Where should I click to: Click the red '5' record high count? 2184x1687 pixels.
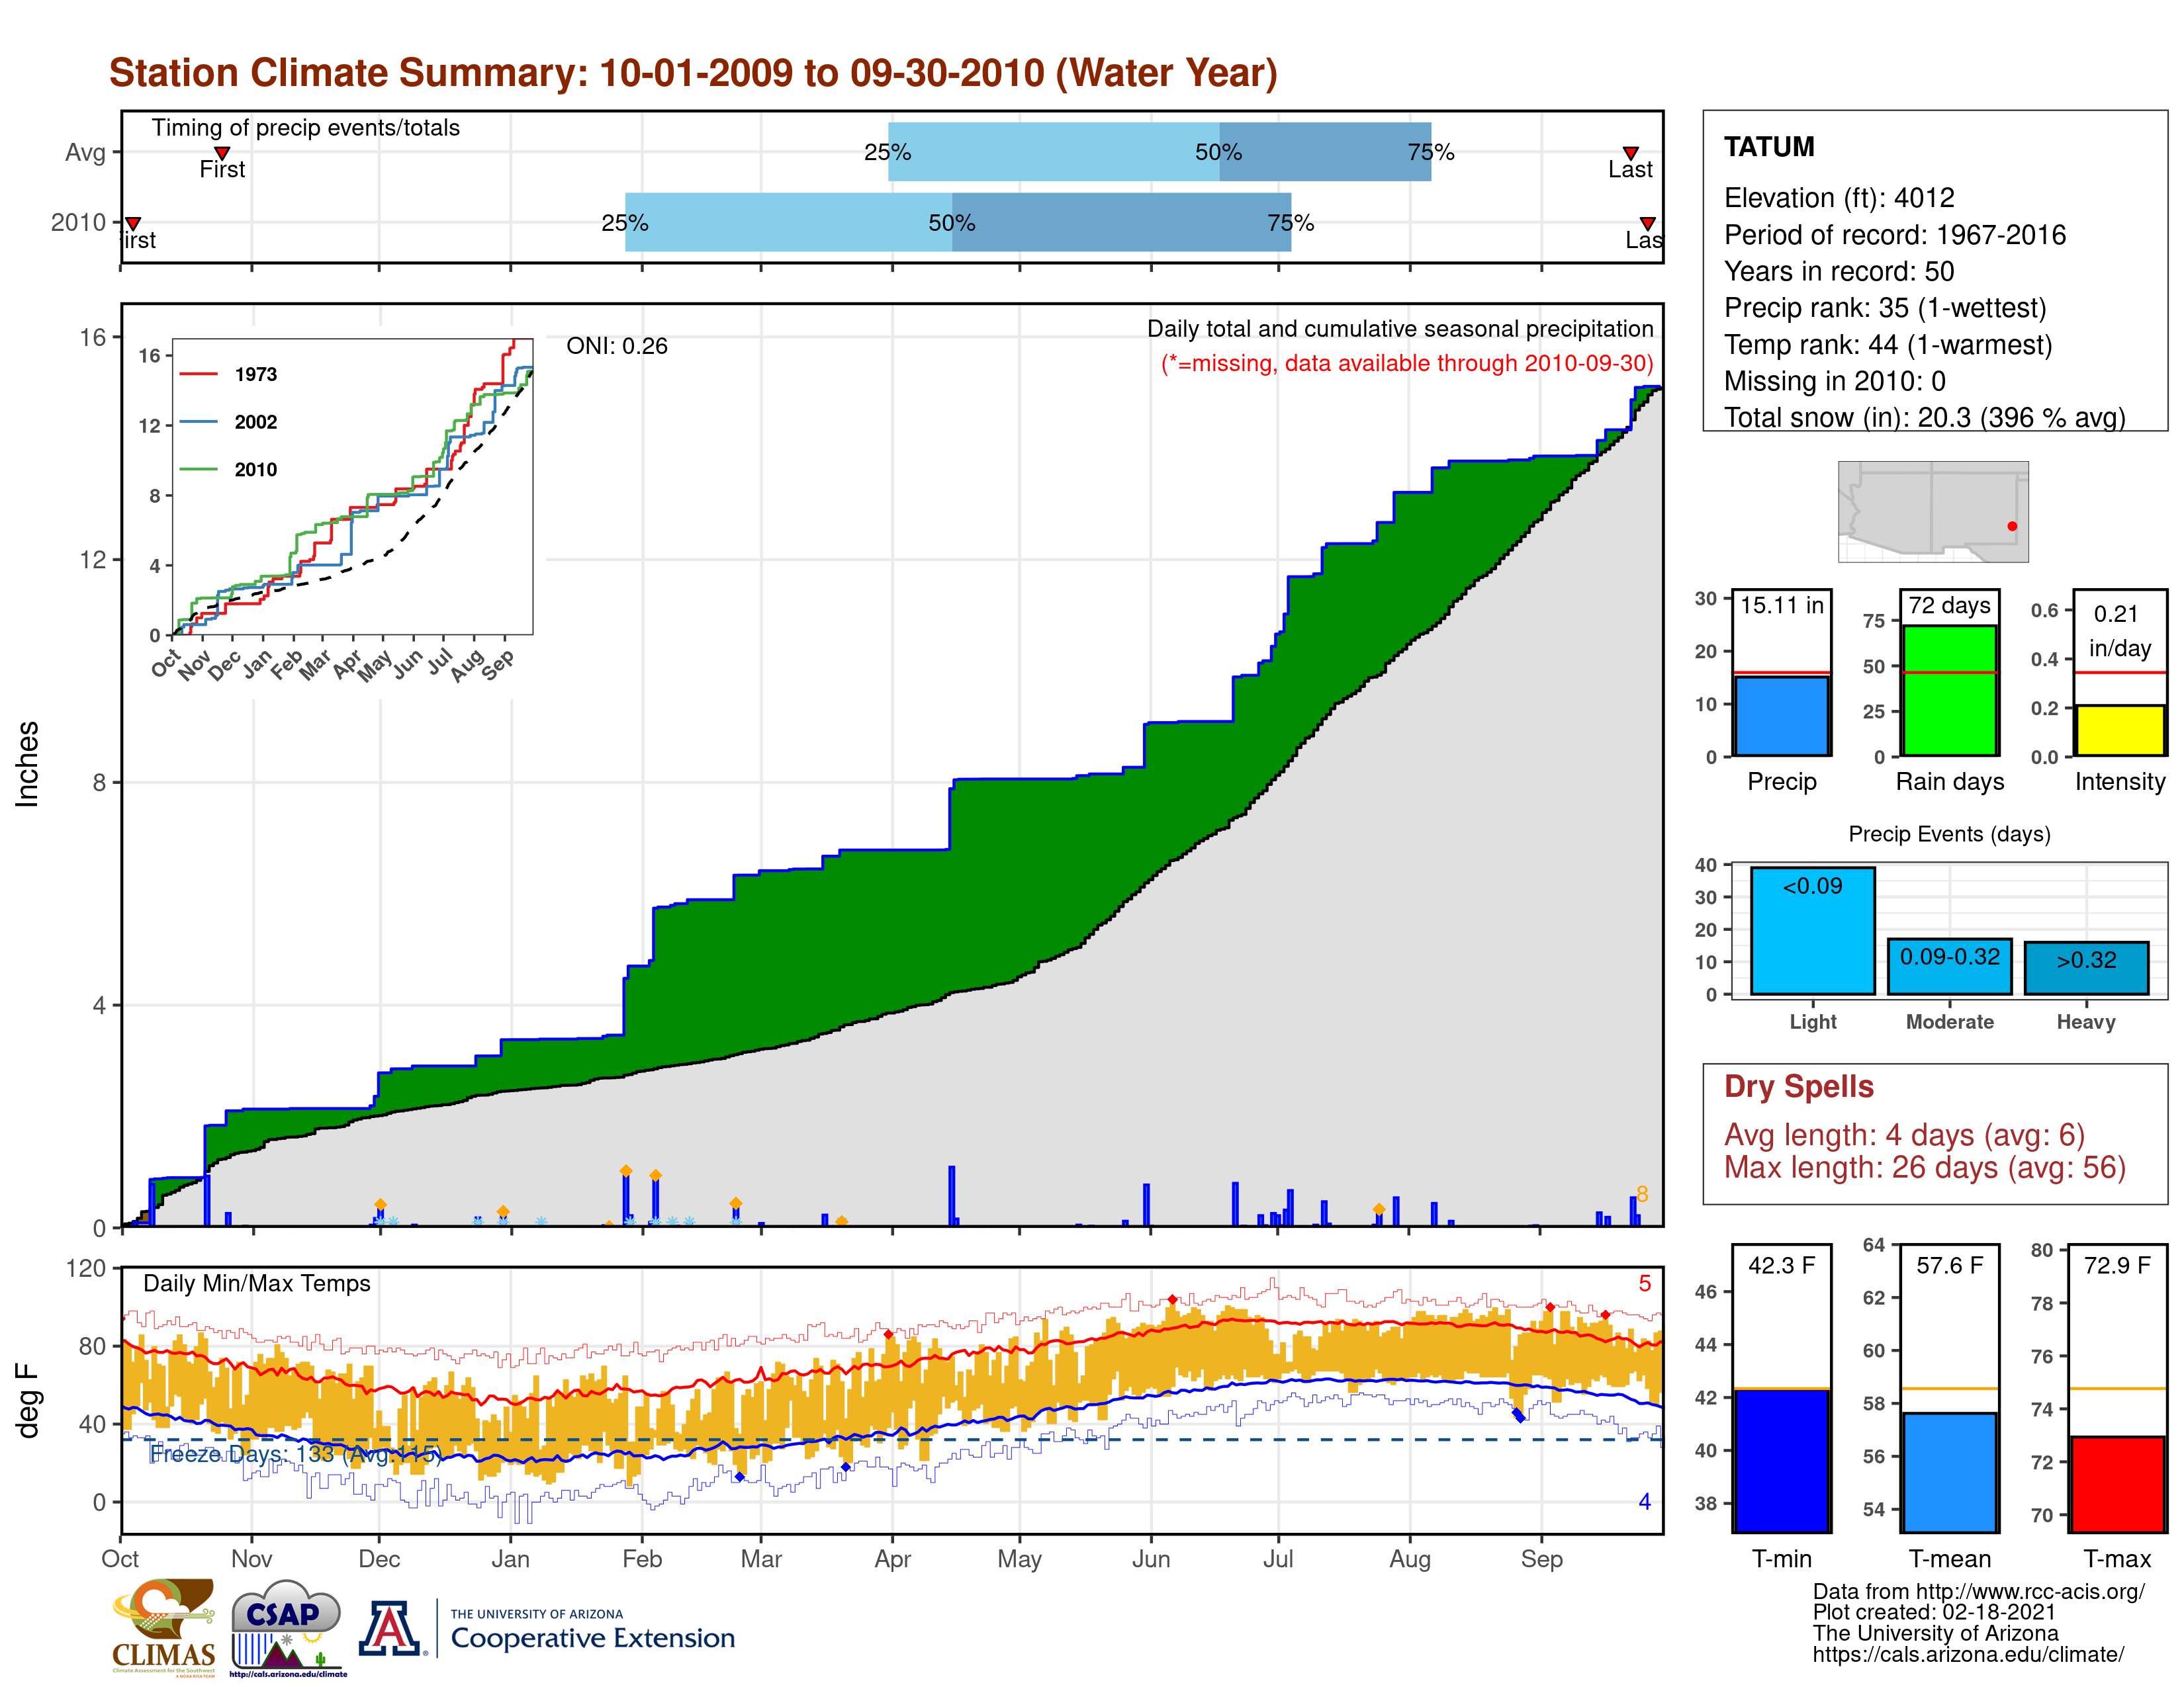(x=1645, y=1283)
